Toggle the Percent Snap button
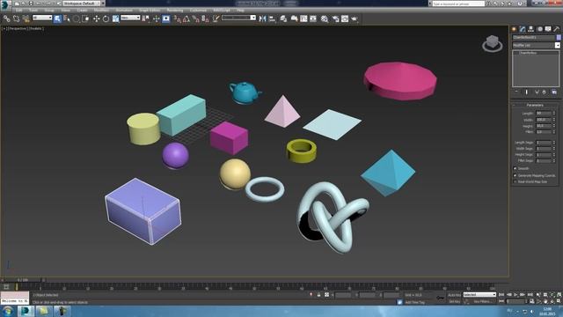Screen dimensions: 563x317 click(195, 18)
